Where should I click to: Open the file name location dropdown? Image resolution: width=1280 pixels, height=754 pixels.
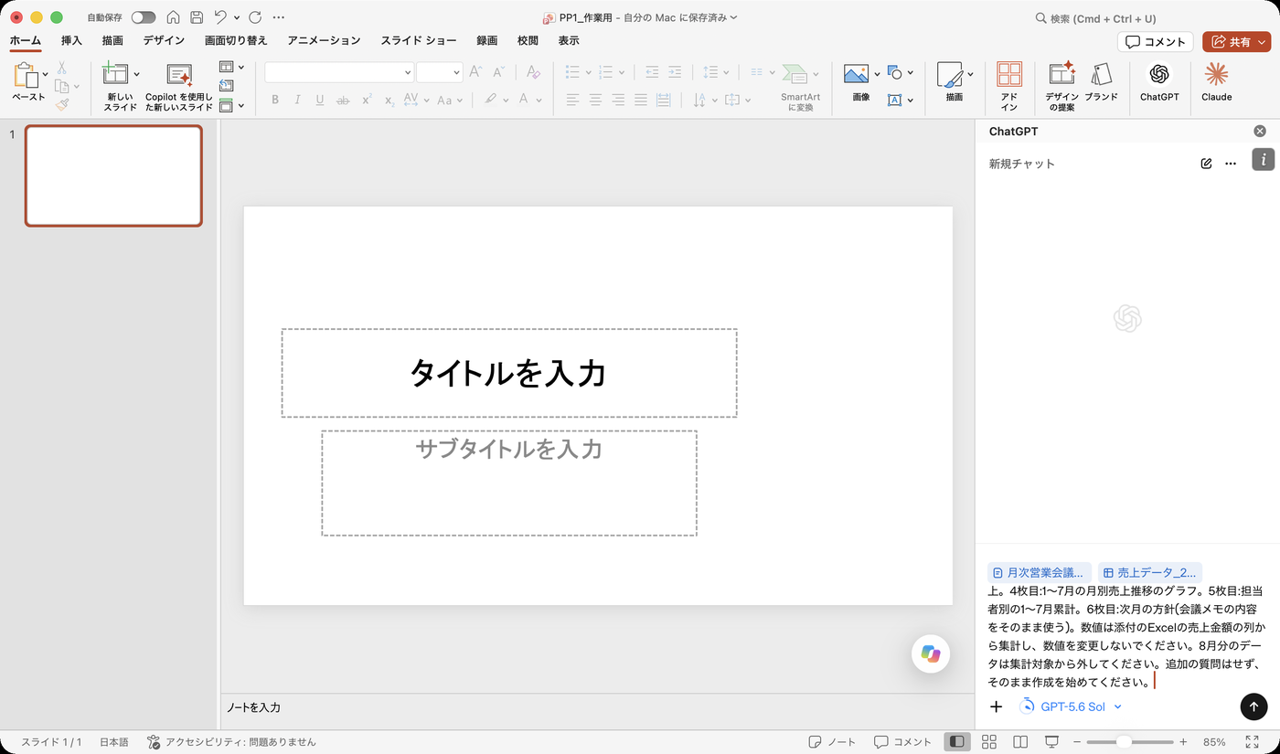point(733,17)
